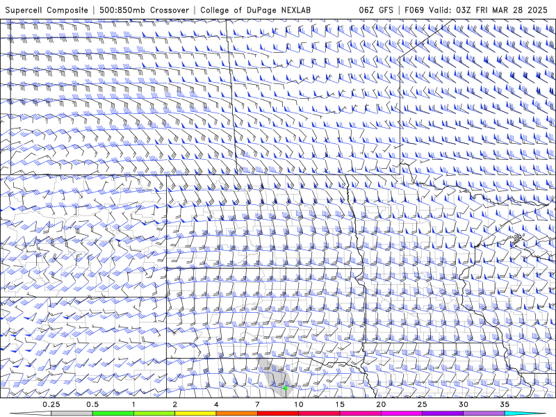Click 'College of DuPage NEXLAB' header text
The image size is (556, 417).
(255, 10)
